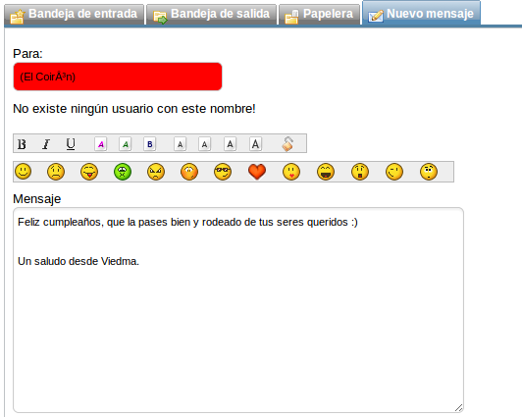Screen dimensions: 522x417
Task: Insert the sunglasses cool emoticon
Action: [x=223, y=172]
